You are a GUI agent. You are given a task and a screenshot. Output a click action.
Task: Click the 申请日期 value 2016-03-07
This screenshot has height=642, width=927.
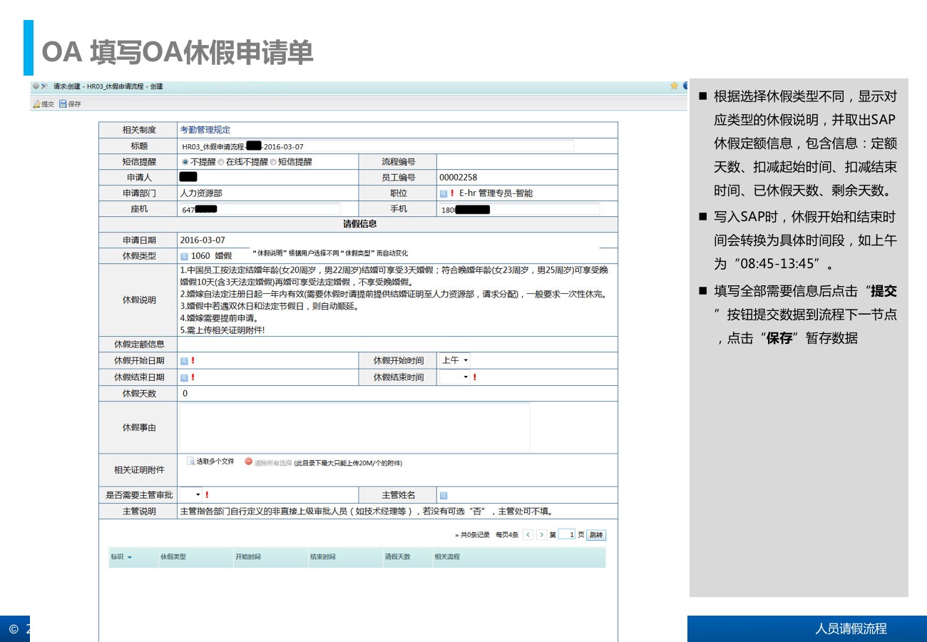pyautogui.click(x=203, y=240)
